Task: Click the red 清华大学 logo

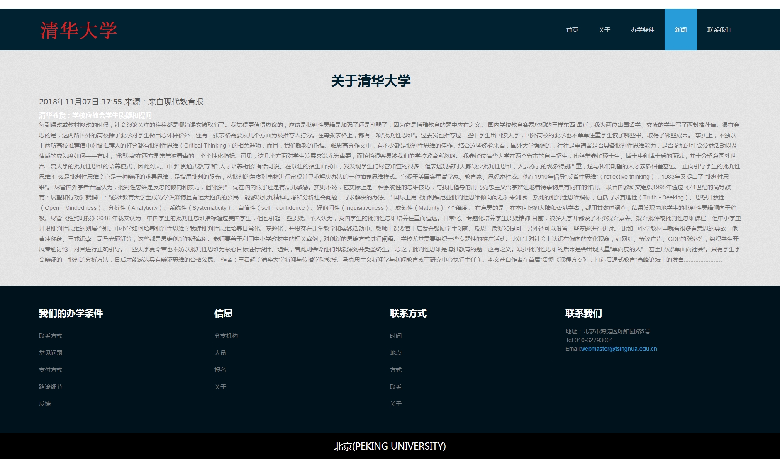Action: [78, 30]
